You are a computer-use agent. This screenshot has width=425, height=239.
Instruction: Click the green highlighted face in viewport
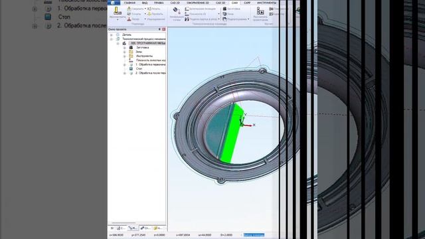coord(232,133)
